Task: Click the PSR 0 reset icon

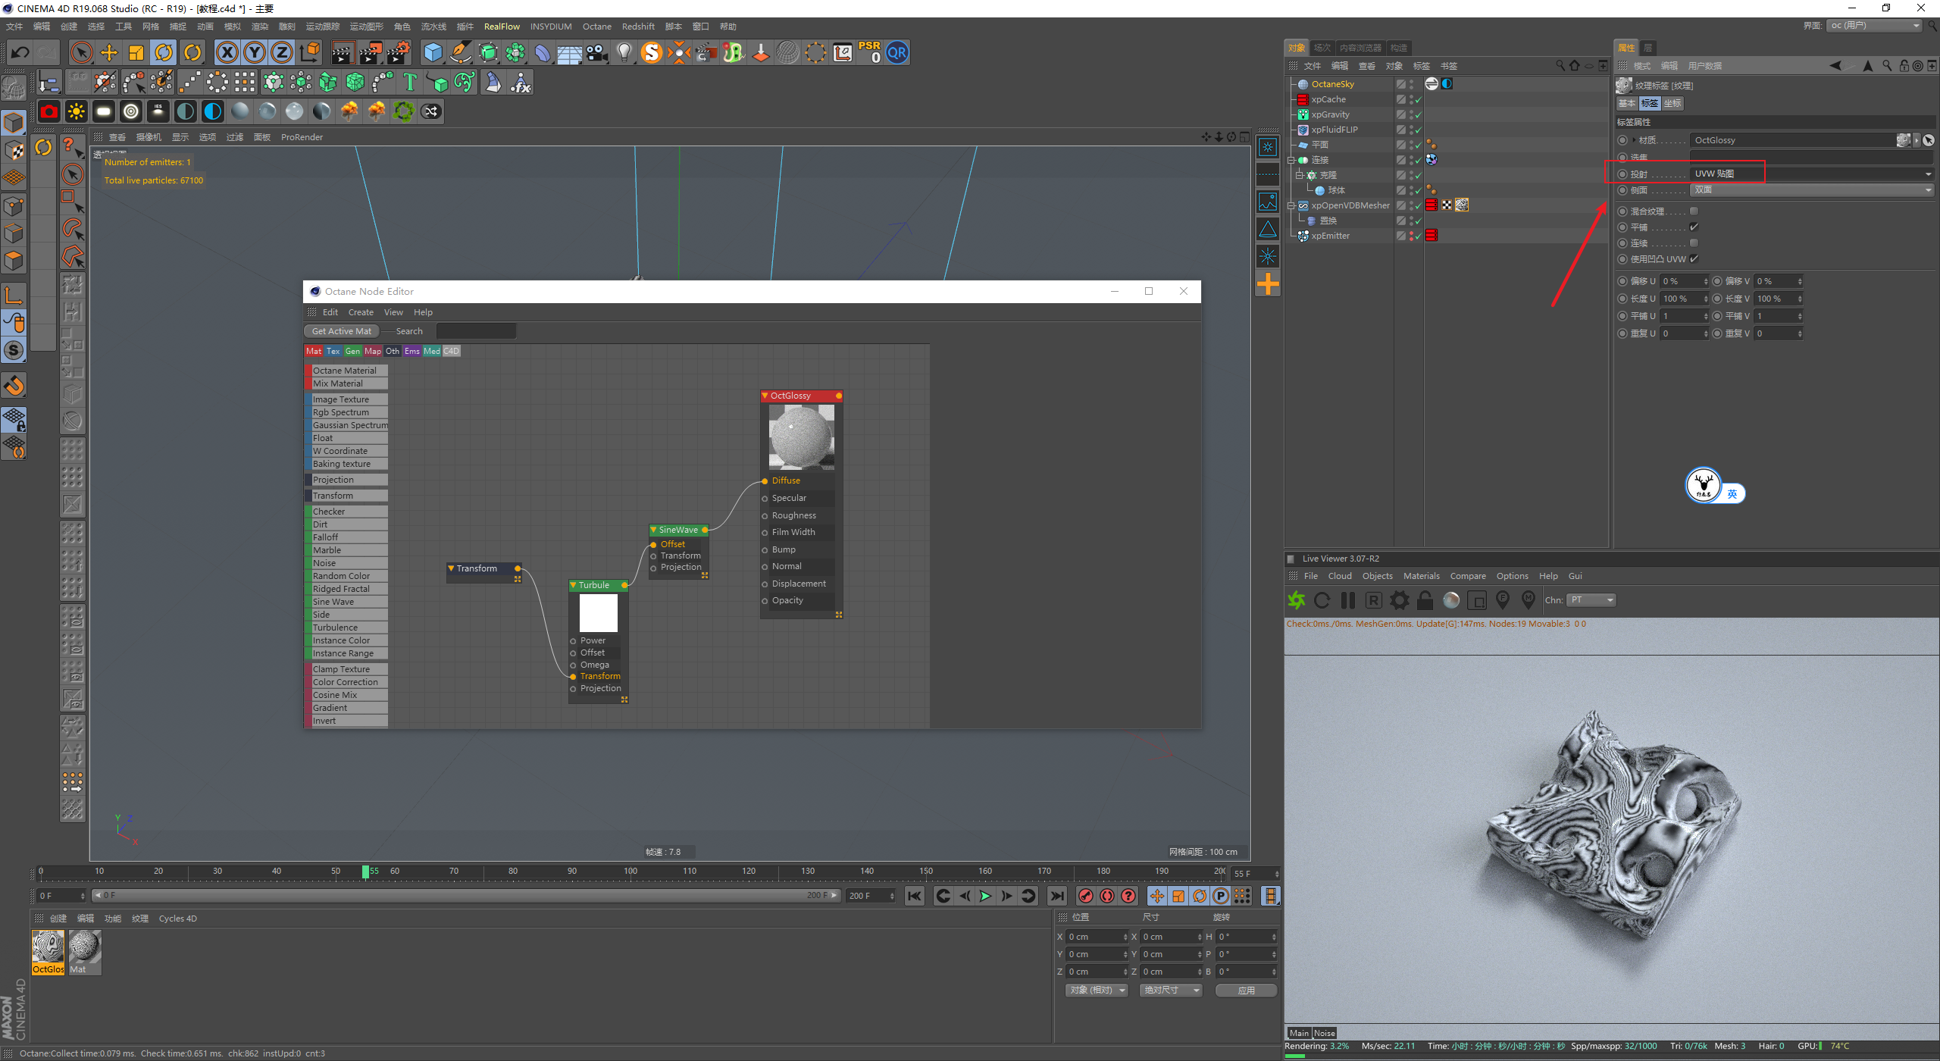Action: tap(870, 52)
